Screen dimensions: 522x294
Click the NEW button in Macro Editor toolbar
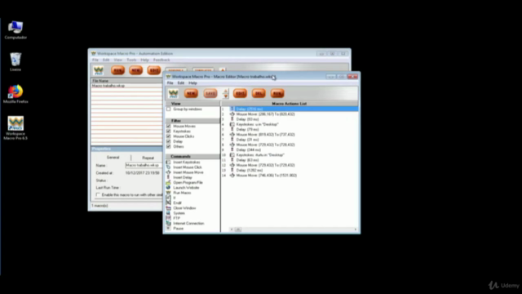(x=191, y=94)
